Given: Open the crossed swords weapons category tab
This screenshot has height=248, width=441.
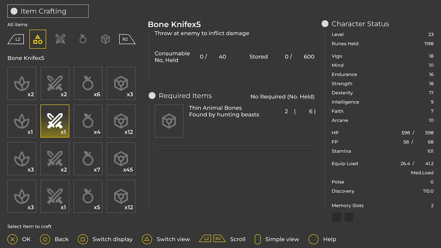Looking at the screenshot, I should (60, 39).
